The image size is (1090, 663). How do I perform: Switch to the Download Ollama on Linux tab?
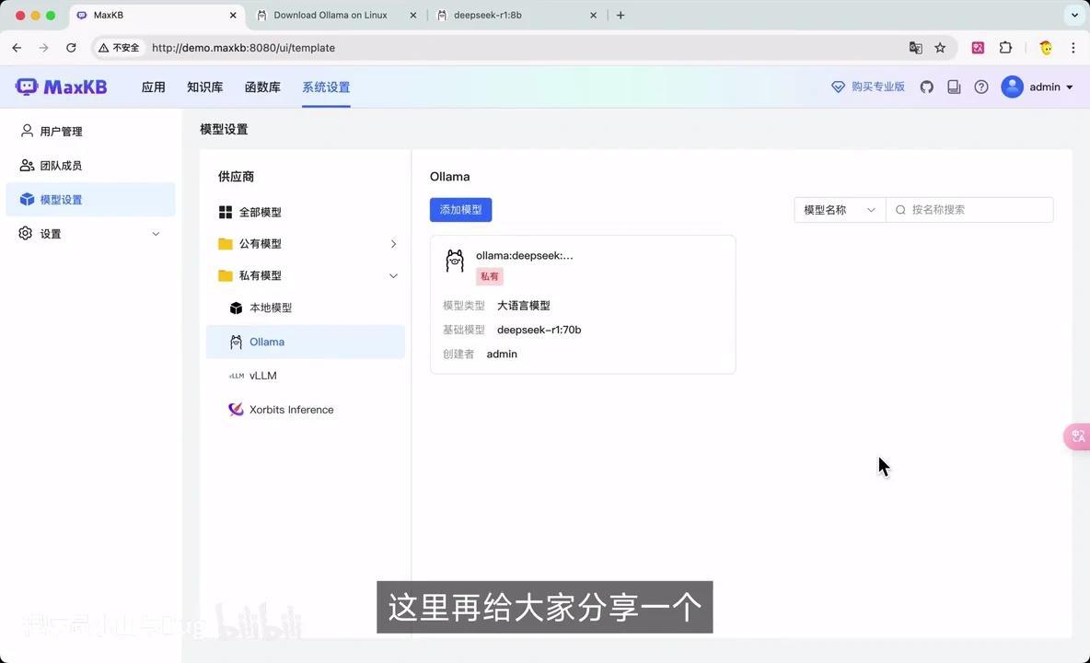click(x=330, y=15)
